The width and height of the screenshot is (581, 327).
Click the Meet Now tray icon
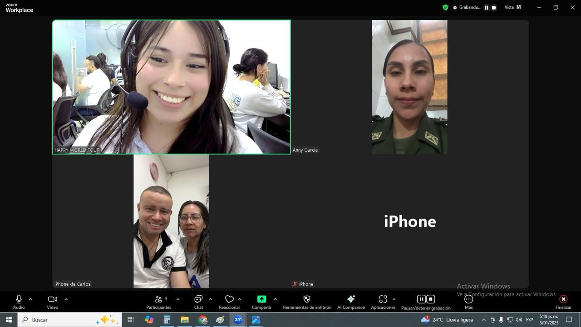point(492,320)
